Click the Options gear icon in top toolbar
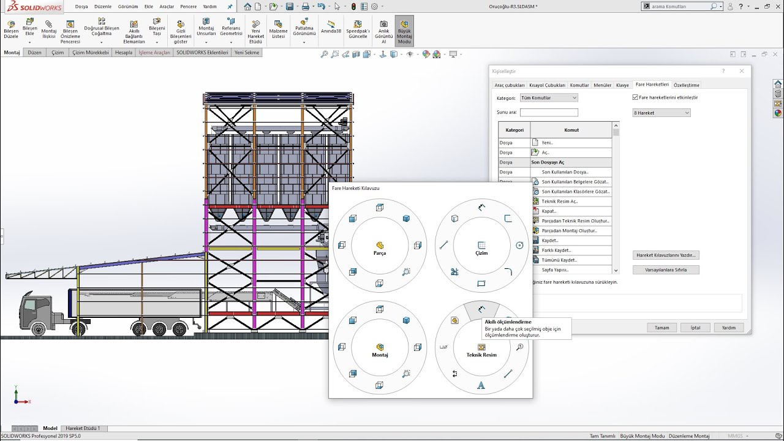Screen dimensions: 784x441 click(375, 6)
